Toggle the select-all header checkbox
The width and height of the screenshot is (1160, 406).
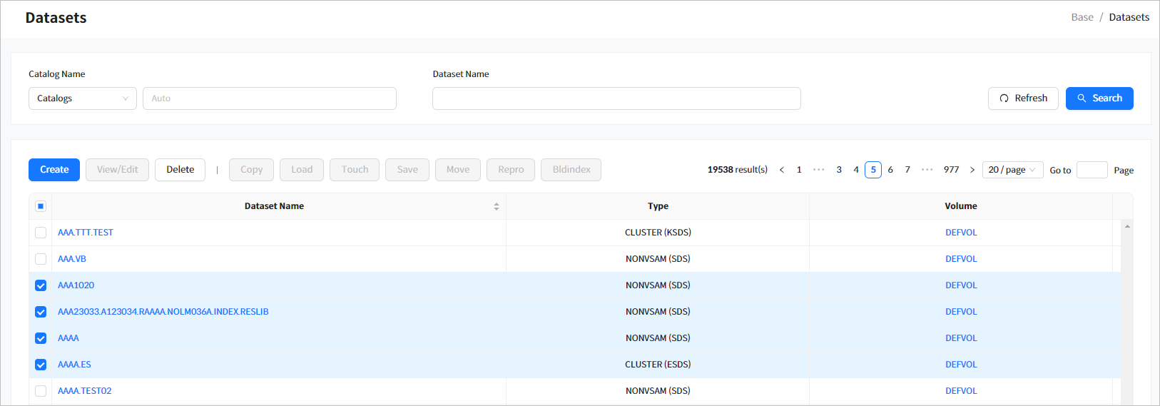[x=41, y=206]
